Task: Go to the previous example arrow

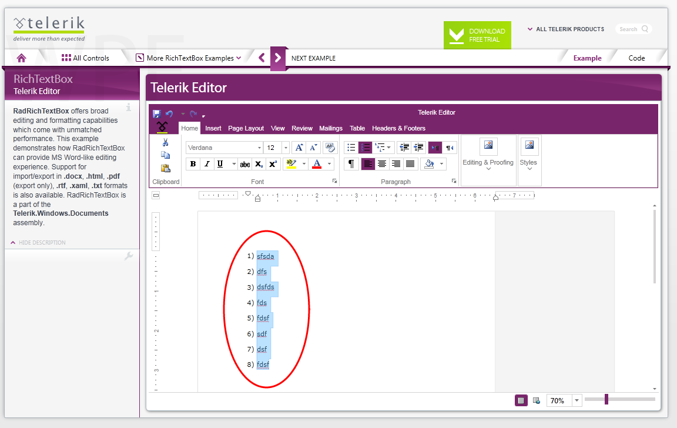Action: [262, 58]
